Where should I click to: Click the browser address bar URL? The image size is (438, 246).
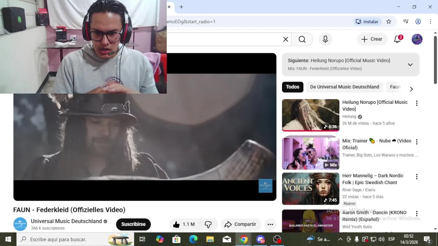tap(191, 22)
